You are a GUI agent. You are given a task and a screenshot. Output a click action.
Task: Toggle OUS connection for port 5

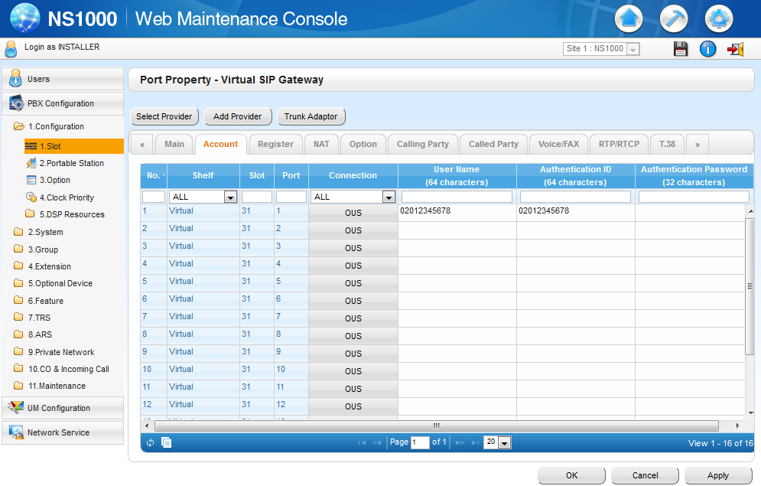[353, 283]
